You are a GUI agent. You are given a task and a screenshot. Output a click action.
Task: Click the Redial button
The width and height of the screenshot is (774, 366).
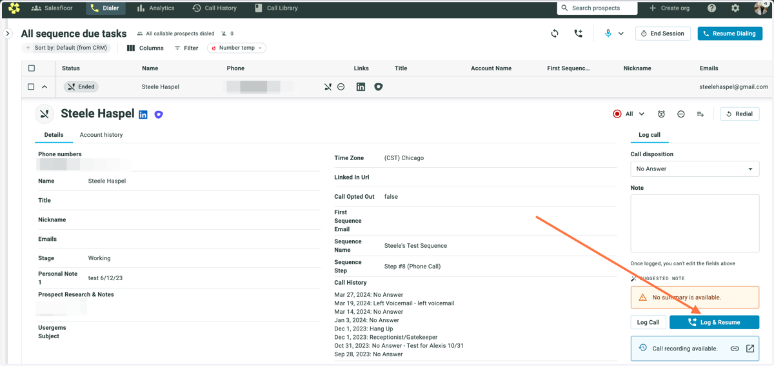pyautogui.click(x=739, y=114)
